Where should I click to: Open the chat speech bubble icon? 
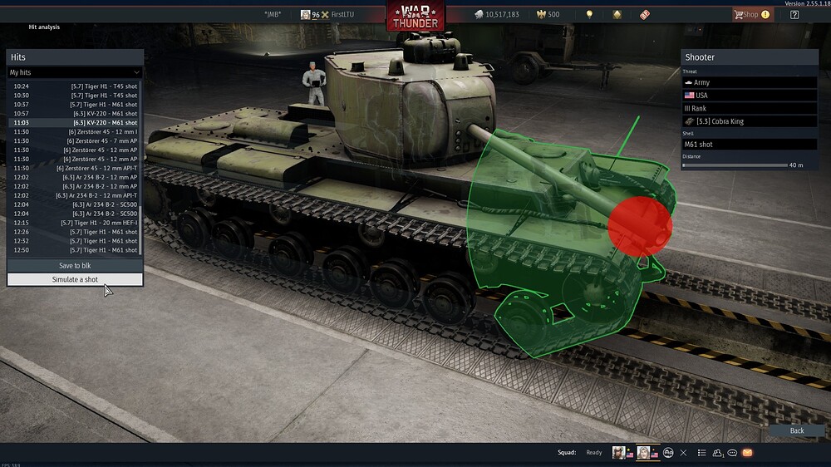[732, 453]
